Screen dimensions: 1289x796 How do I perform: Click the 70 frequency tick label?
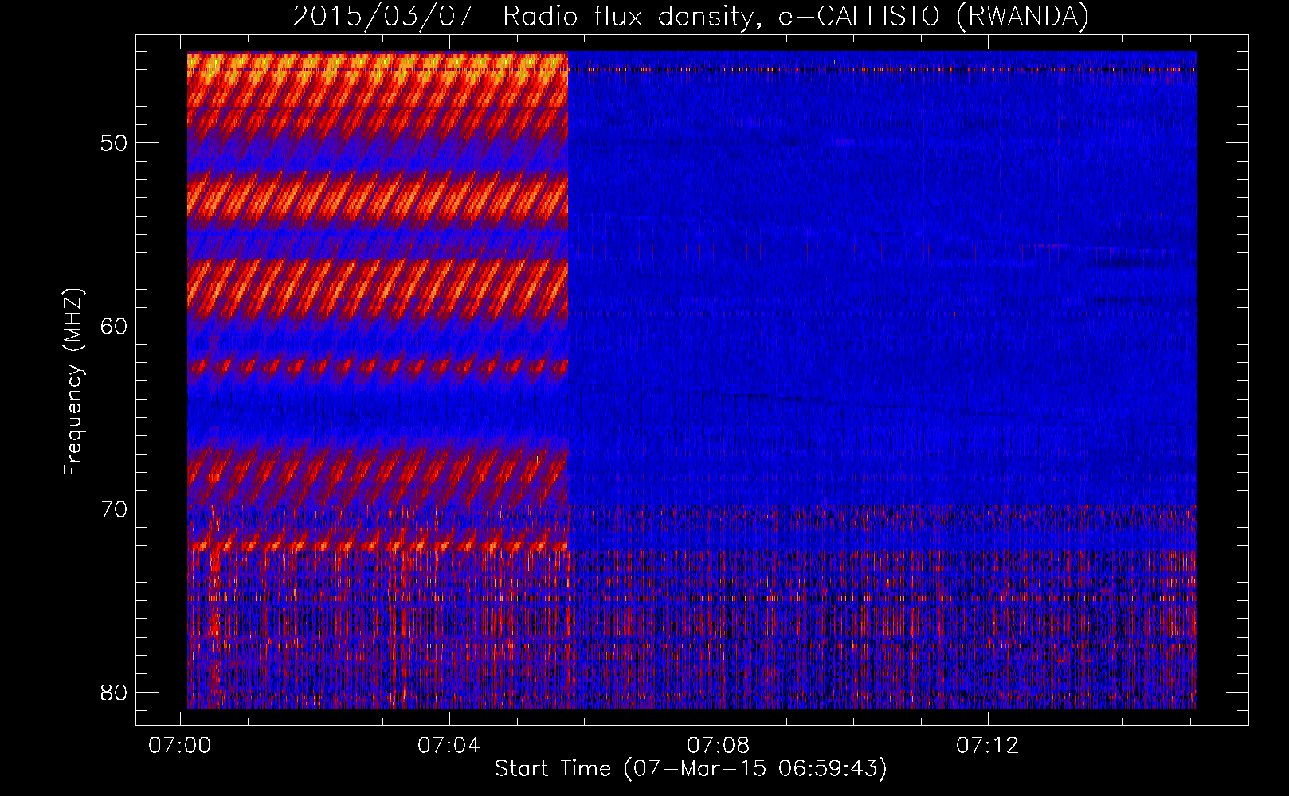click(x=114, y=509)
